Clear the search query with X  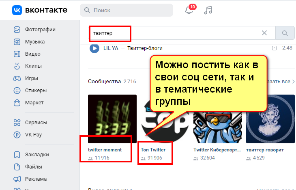264,33
